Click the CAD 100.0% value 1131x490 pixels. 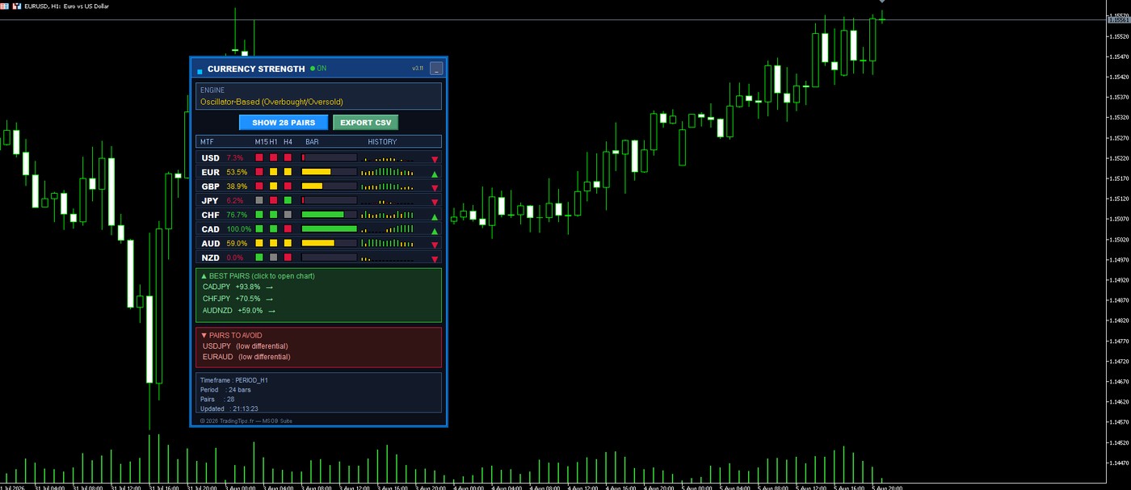pyautogui.click(x=239, y=229)
